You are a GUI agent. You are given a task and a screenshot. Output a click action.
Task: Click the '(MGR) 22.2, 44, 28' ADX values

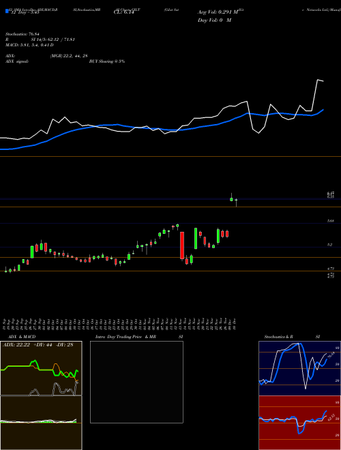pos(69,56)
